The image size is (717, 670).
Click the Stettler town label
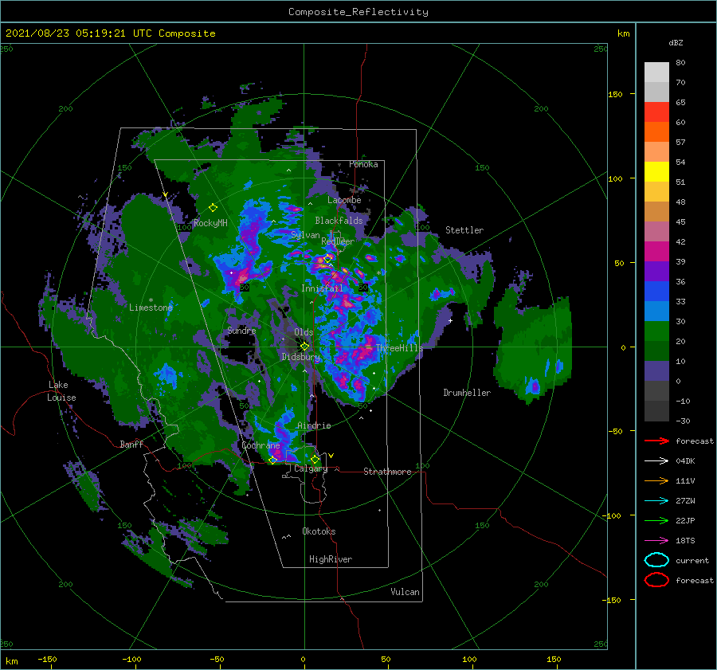(x=464, y=230)
